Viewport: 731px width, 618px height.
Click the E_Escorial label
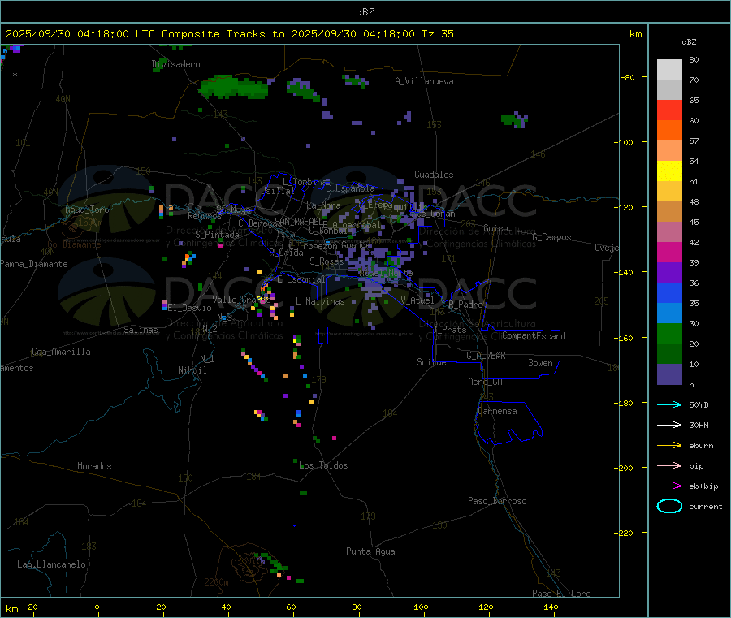click(x=301, y=279)
